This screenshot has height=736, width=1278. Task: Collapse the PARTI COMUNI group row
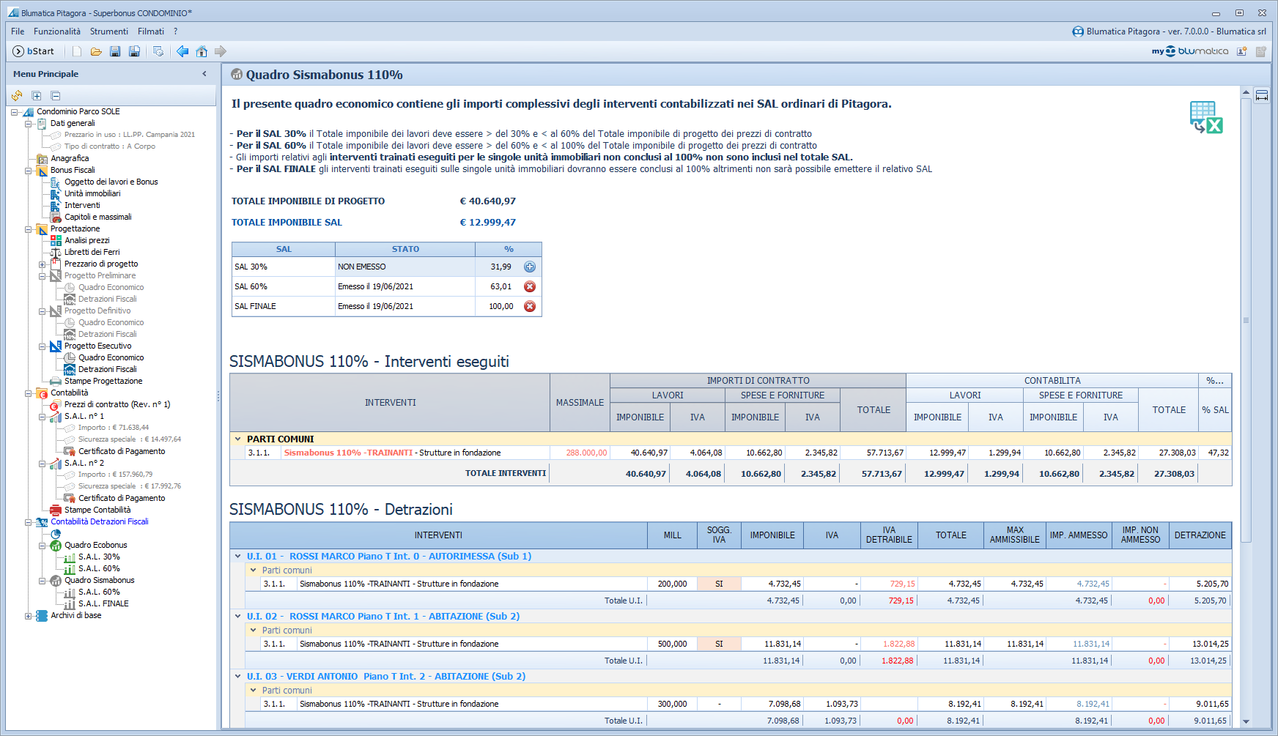(x=238, y=439)
